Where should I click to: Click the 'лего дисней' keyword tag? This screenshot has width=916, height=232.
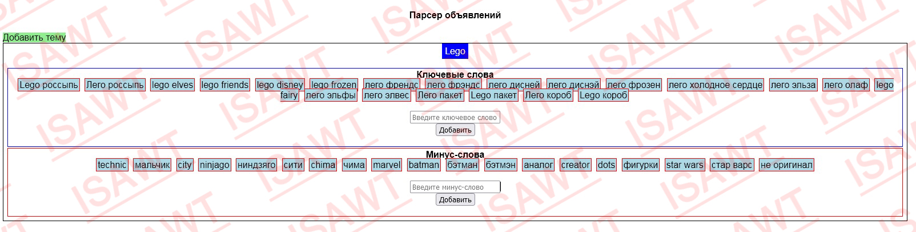tap(514, 85)
